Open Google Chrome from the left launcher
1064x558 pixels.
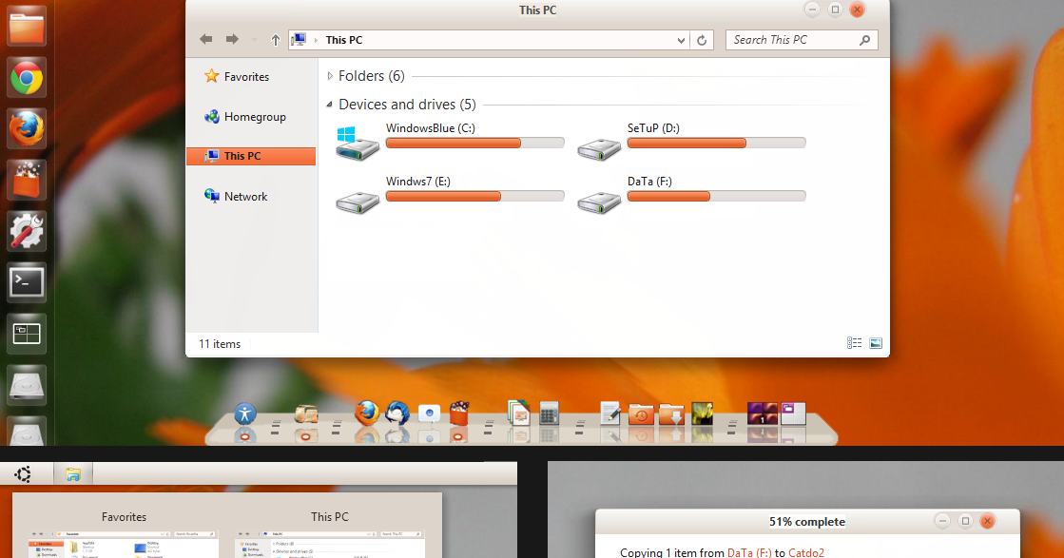tap(26, 77)
